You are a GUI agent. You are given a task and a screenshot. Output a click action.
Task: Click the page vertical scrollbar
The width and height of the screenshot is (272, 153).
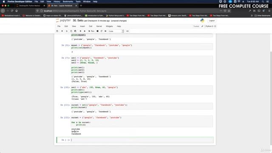(x=271, y=98)
